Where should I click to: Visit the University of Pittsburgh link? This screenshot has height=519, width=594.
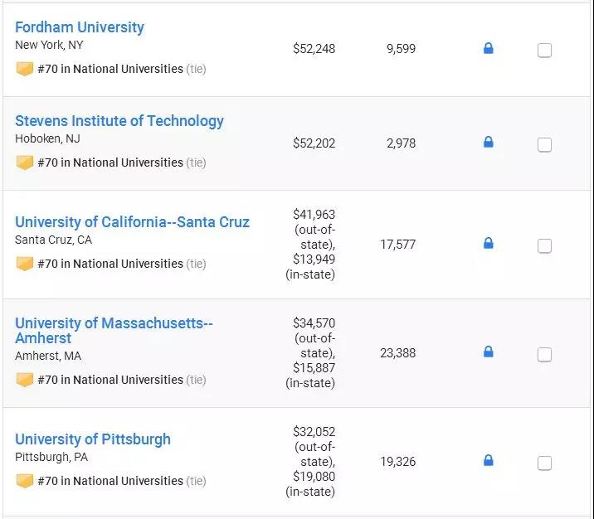[93, 439]
